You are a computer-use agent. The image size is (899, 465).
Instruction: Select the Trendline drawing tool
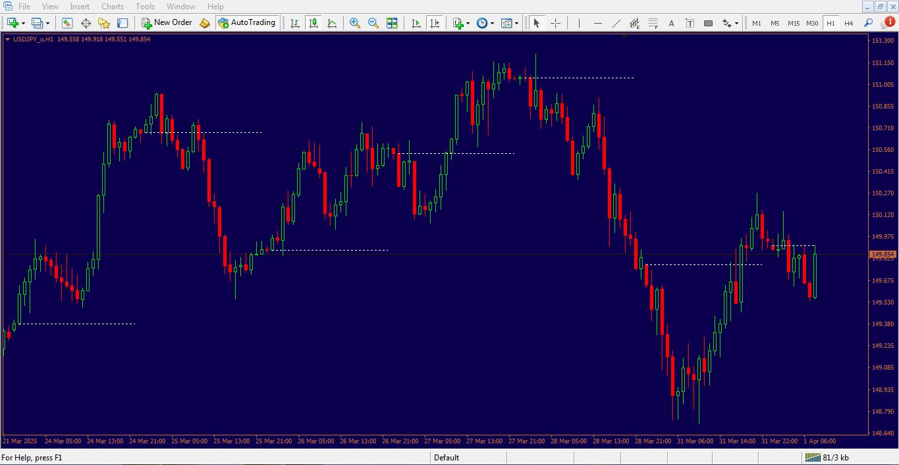click(616, 23)
